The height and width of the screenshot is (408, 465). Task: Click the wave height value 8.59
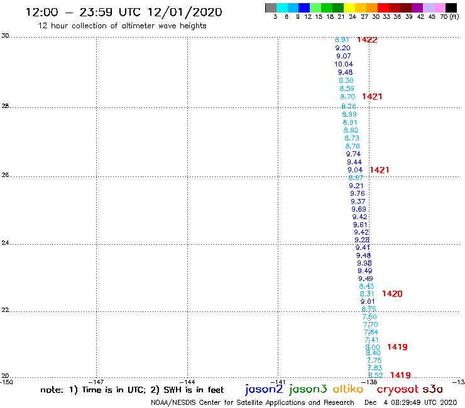347,89
